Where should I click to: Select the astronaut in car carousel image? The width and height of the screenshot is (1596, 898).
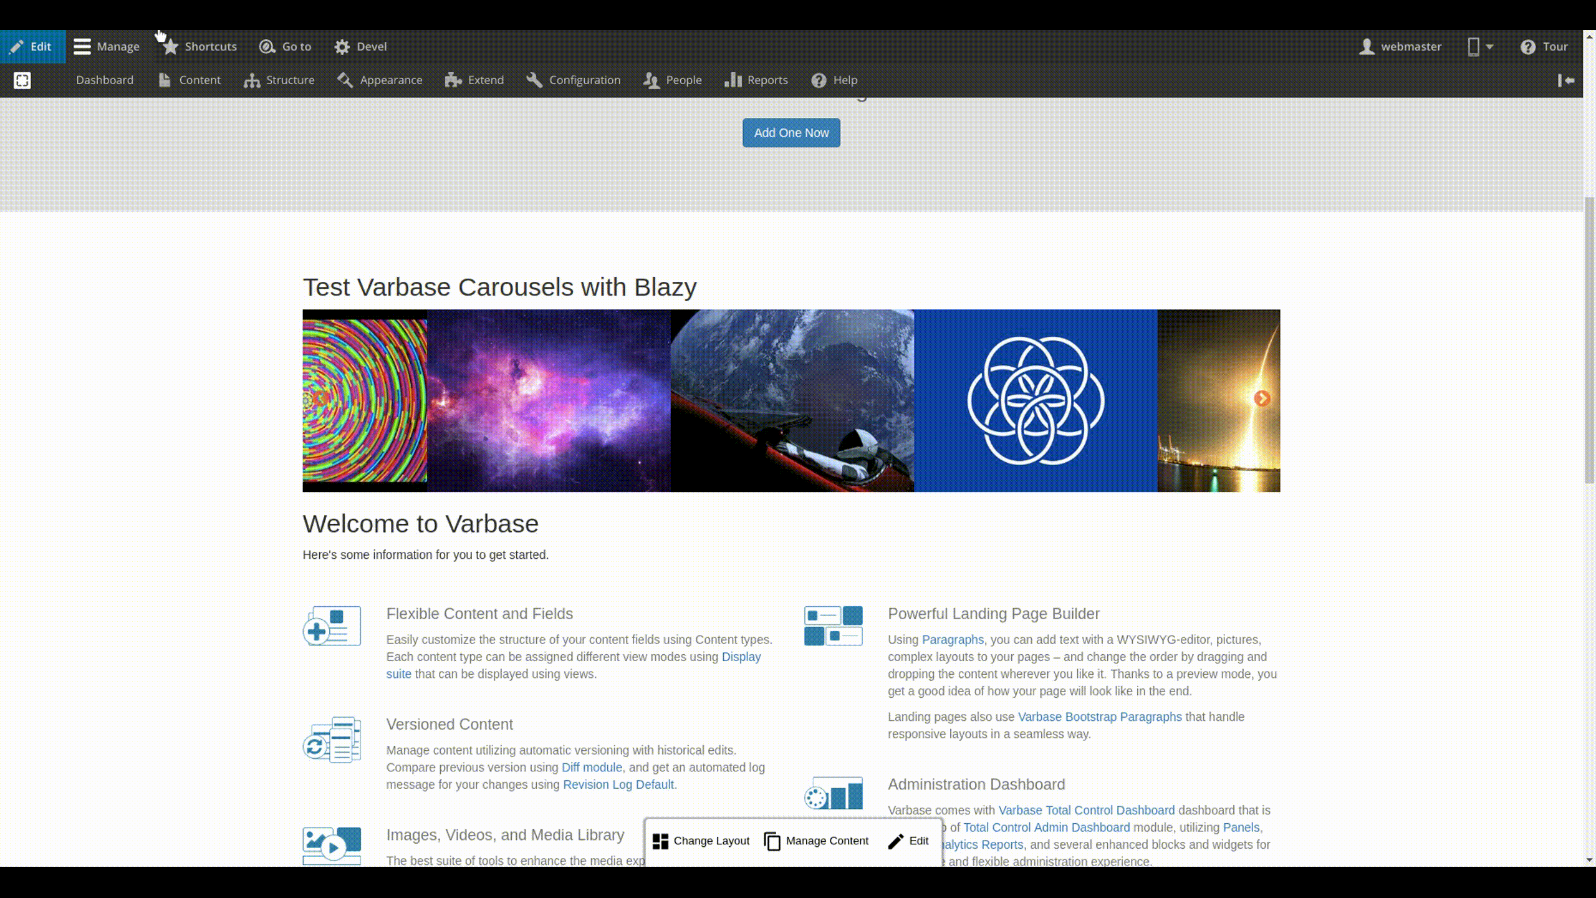792,401
